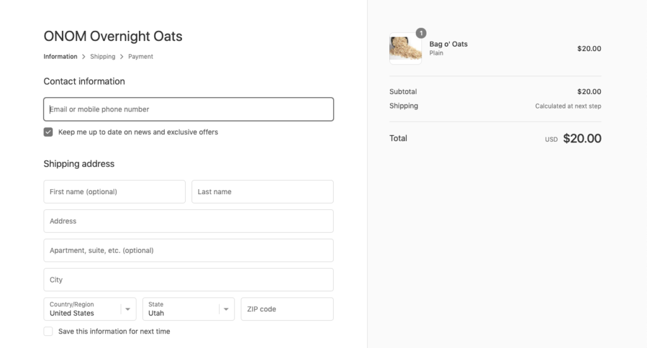Click the First name (optional) field
Image resolution: width=647 pixels, height=348 pixels.
click(115, 192)
